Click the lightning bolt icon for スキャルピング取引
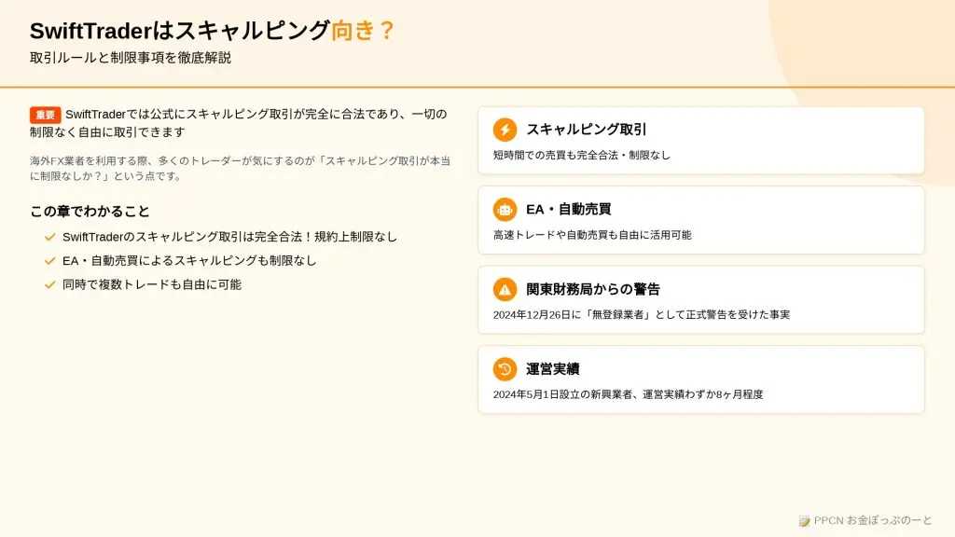This screenshot has height=537, width=955. (x=505, y=130)
